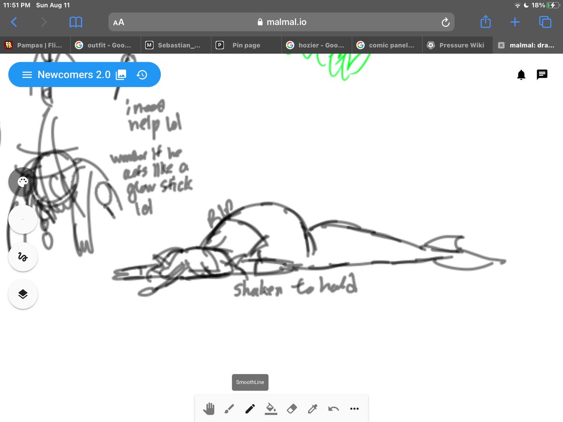This screenshot has height=422, width=563.
Task: Tap the Wi-Fi status icon
Action: (x=518, y=5)
